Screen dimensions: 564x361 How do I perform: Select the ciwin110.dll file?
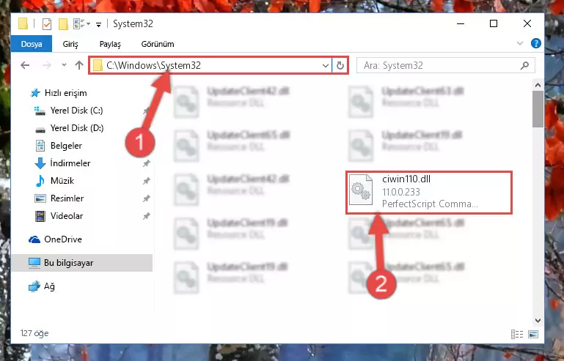pos(429,193)
